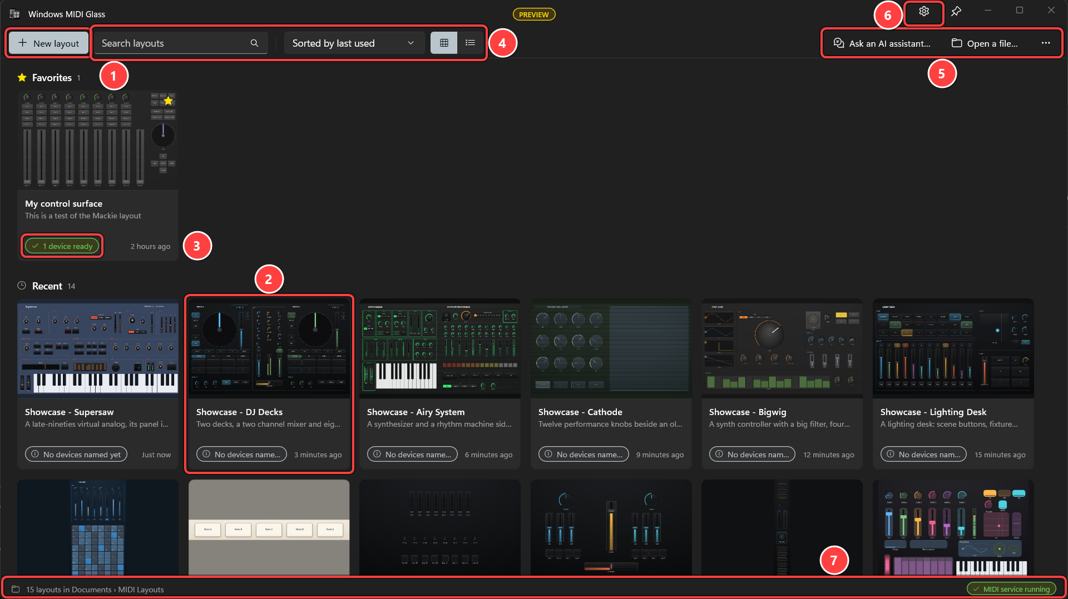The width and height of the screenshot is (1068, 599).
Task: Click 'This is a test of the Mackie layout'
Action: pos(83,216)
